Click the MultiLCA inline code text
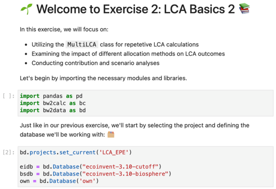 pyautogui.click(x=82, y=44)
